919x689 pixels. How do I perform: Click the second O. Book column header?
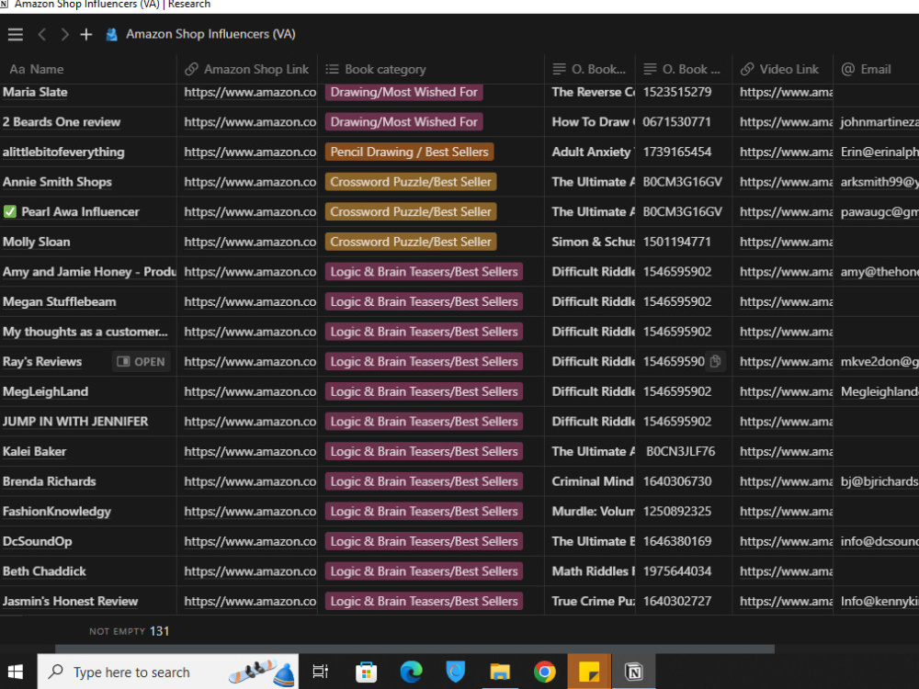click(x=682, y=69)
